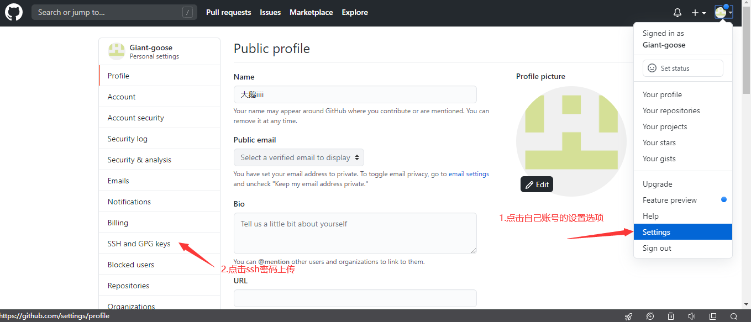
Task: Click the smiley icon in Set status
Action: point(652,68)
